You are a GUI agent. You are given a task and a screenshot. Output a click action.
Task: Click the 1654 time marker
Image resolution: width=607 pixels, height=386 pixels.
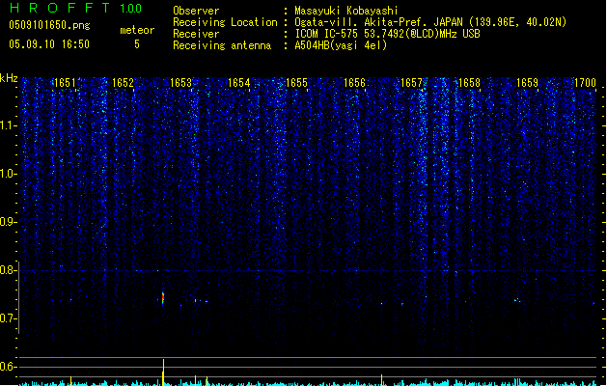[239, 83]
